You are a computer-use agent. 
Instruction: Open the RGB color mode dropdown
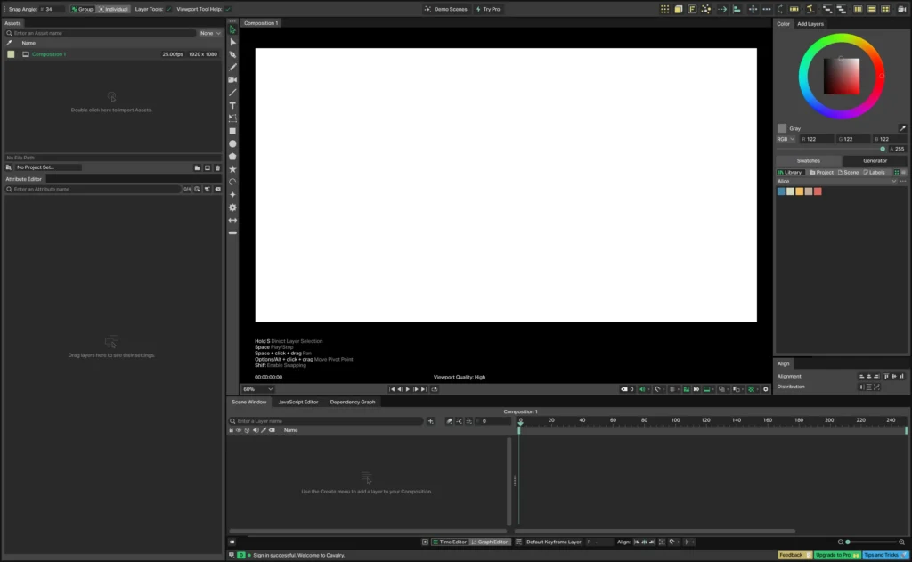point(786,139)
